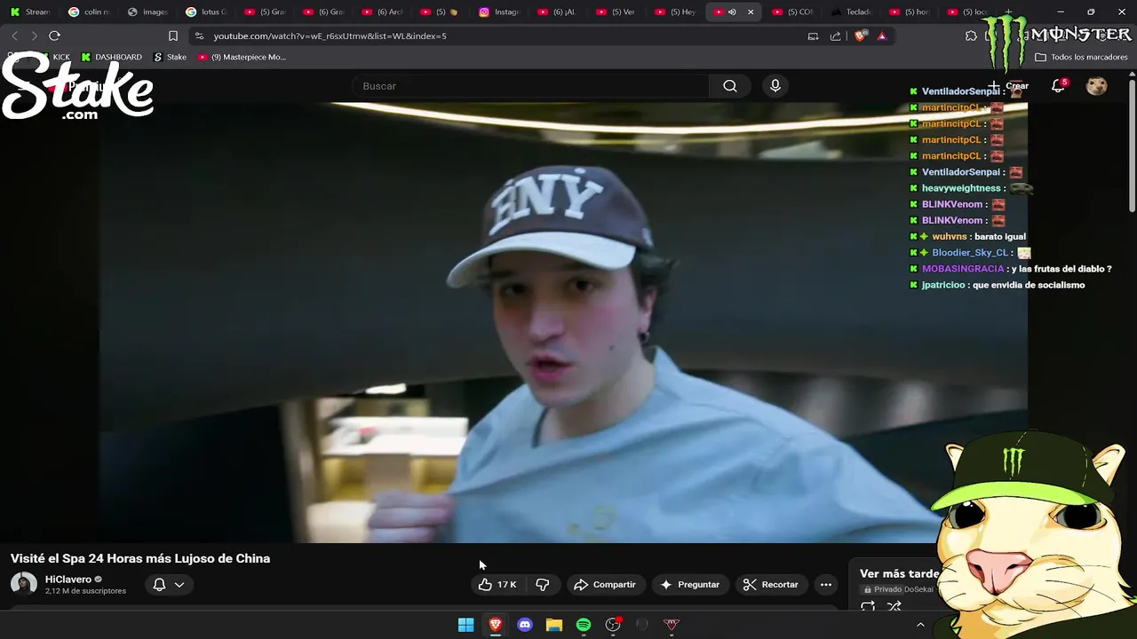The width and height of the screenshot is (1137, 639).
Task: Click the Compartir button
Action: click(605, 584)
